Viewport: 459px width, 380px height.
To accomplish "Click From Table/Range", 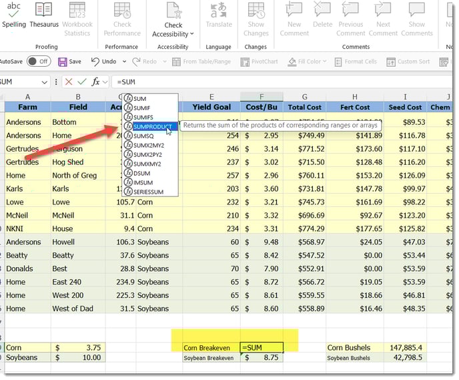I will (201, 61).
